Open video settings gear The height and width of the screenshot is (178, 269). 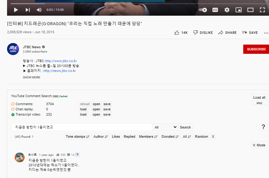click(x=227, y=10)
